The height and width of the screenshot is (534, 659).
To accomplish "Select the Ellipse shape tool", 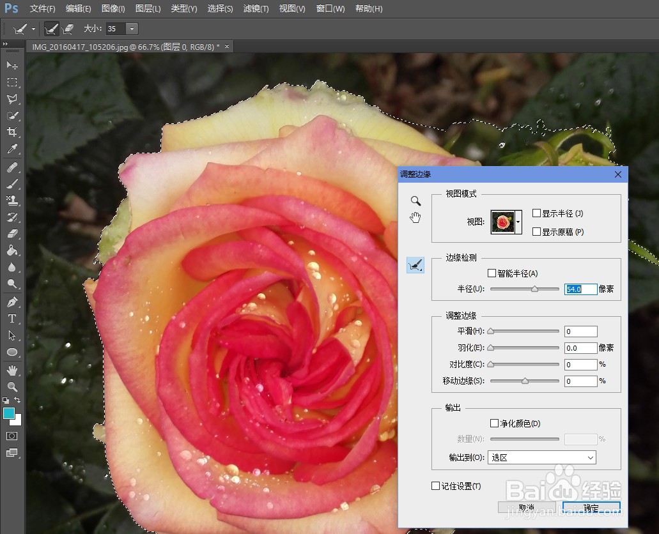I will pos(12,352).
